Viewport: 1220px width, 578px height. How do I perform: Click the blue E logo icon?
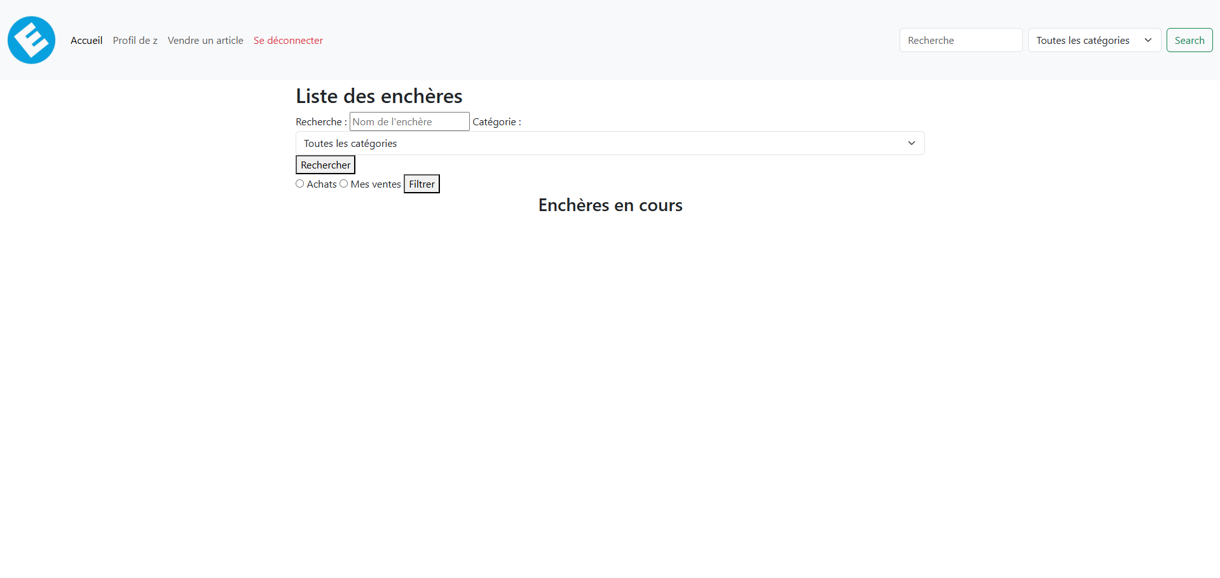(x=31, y=40)
